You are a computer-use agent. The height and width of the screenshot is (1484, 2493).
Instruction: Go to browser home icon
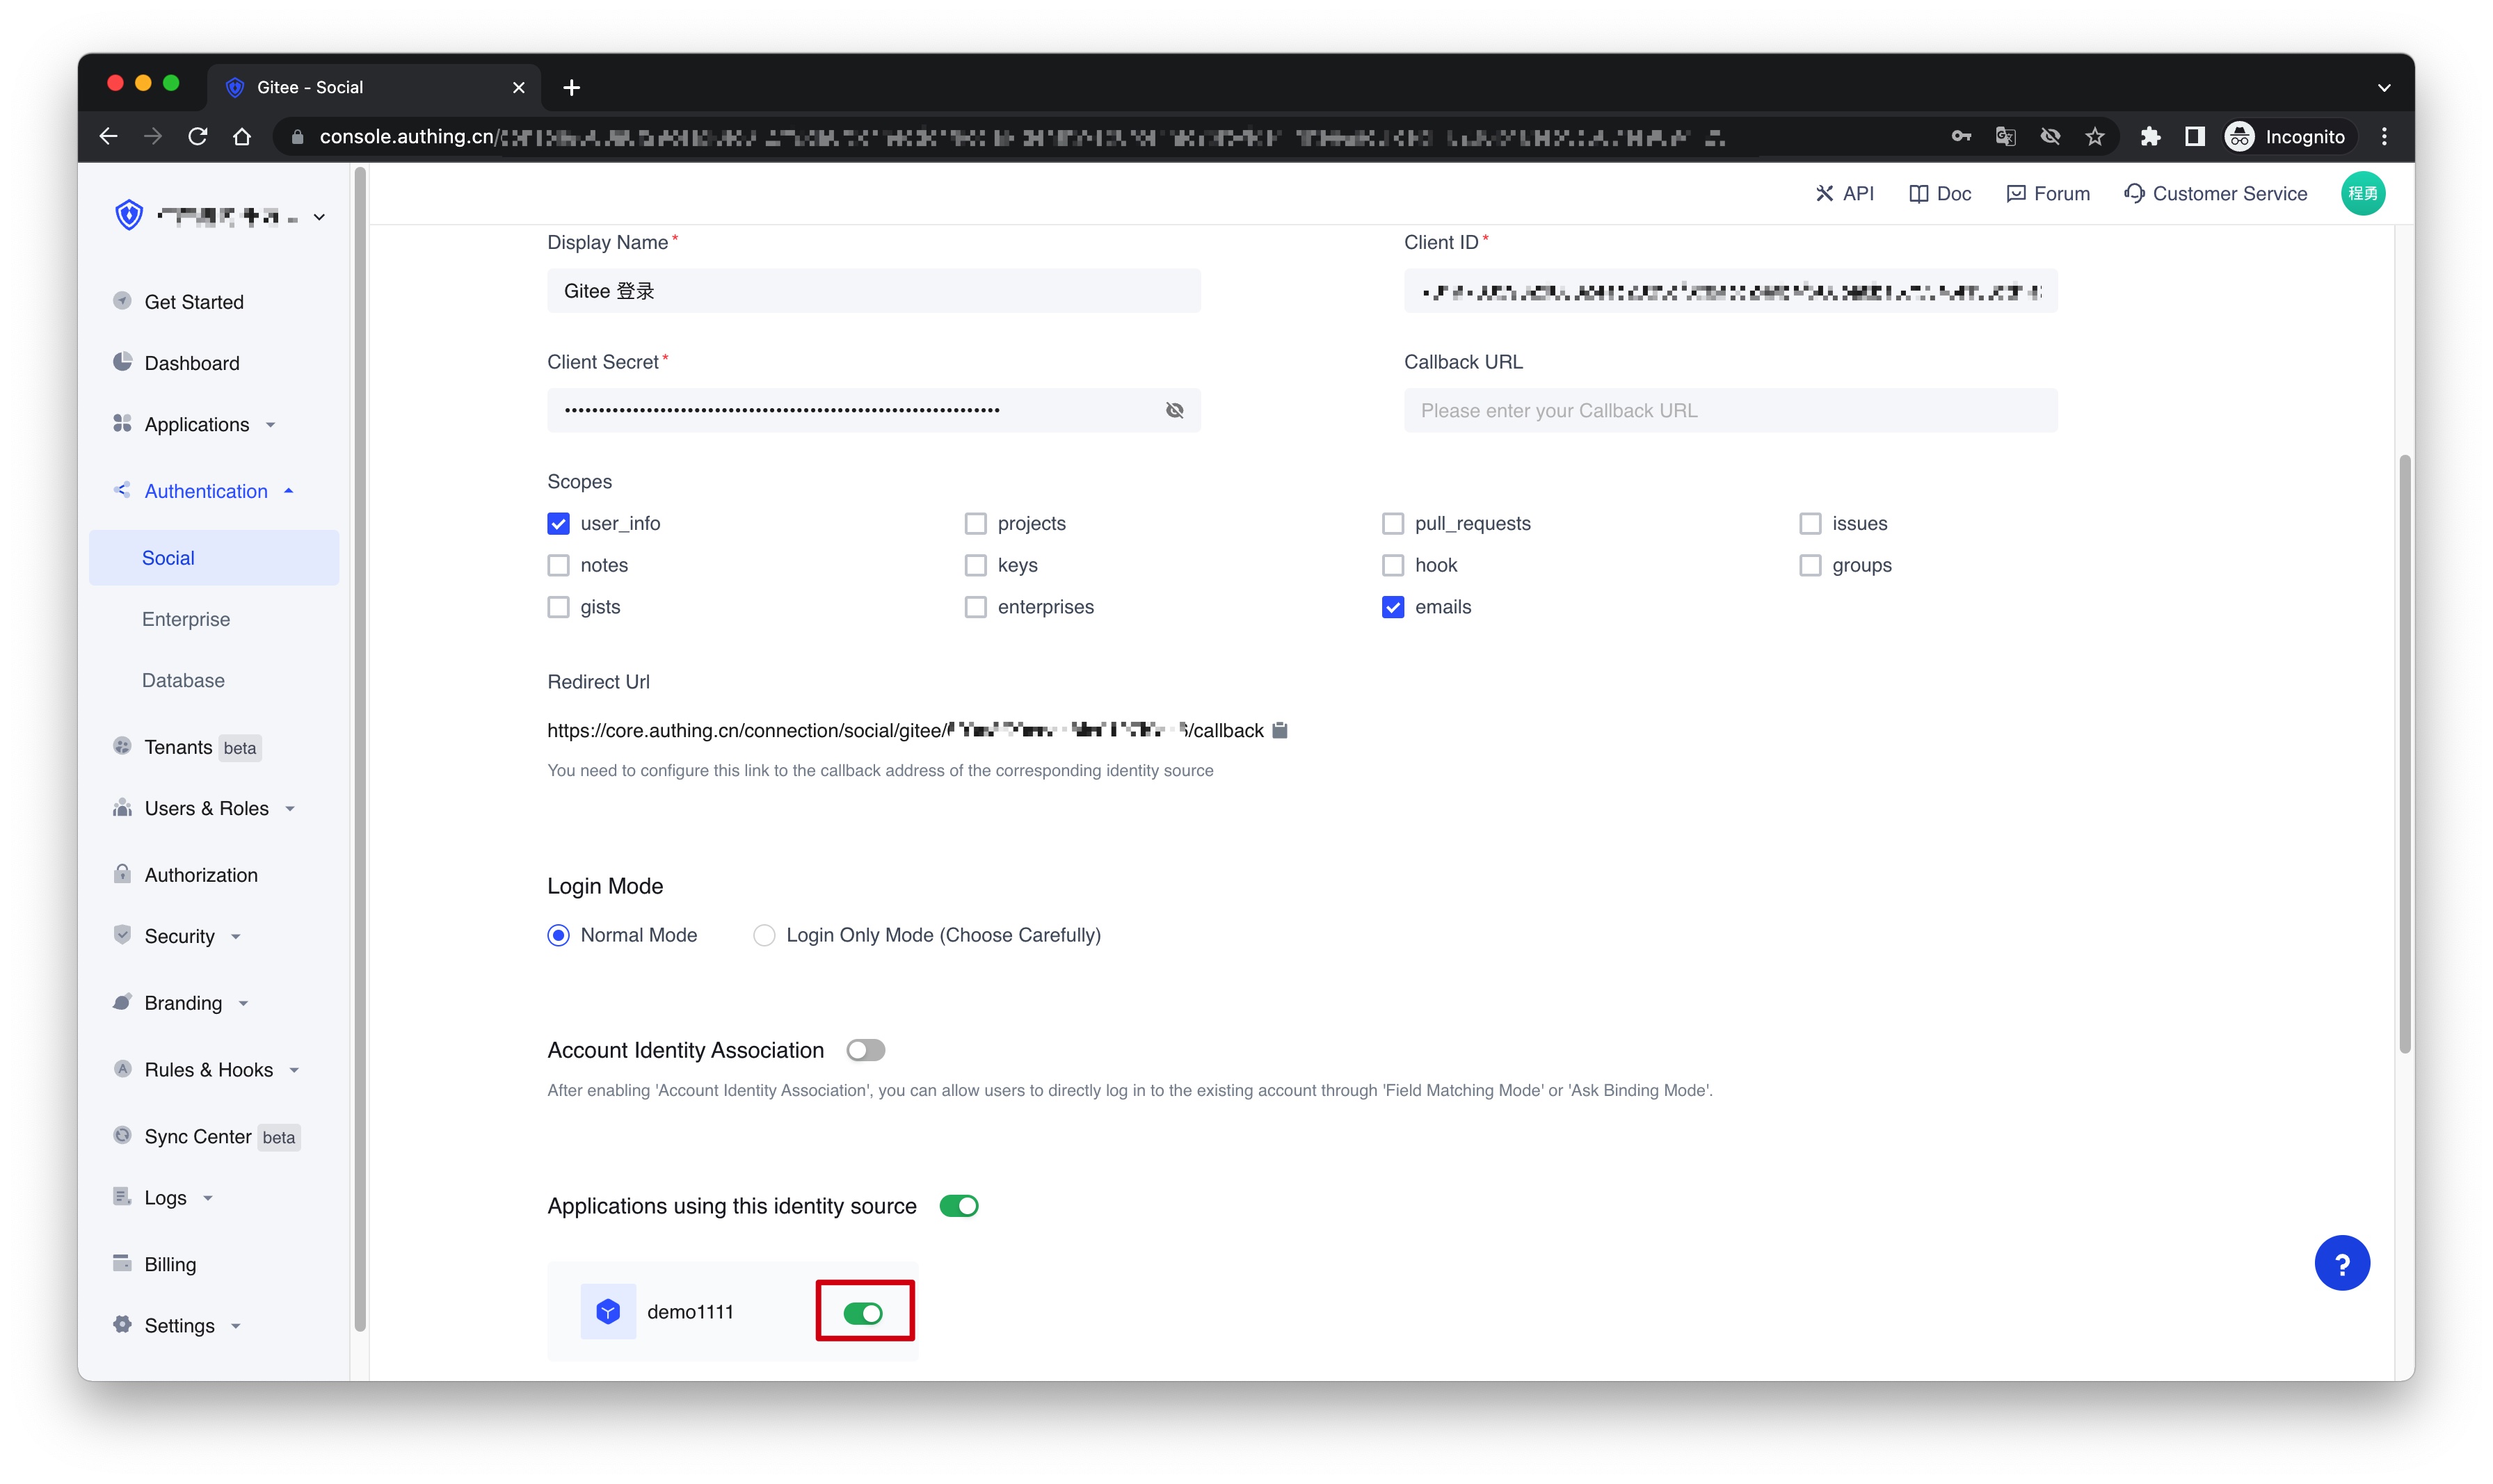242,137
